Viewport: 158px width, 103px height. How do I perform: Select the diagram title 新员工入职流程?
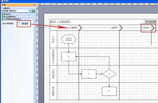(60, 22)
